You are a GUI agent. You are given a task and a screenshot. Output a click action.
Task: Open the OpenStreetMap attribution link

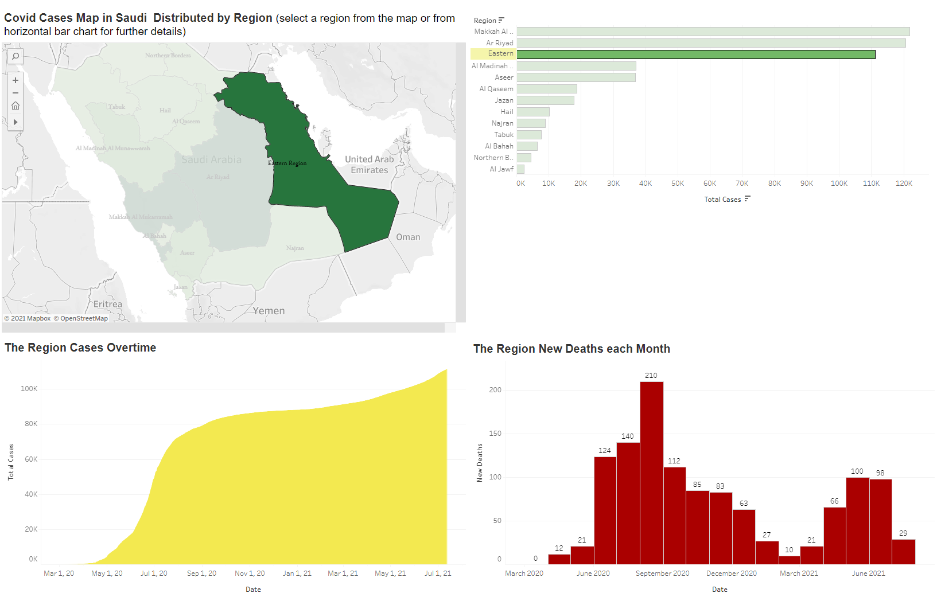pyautogui.click(x=80, y=318)
